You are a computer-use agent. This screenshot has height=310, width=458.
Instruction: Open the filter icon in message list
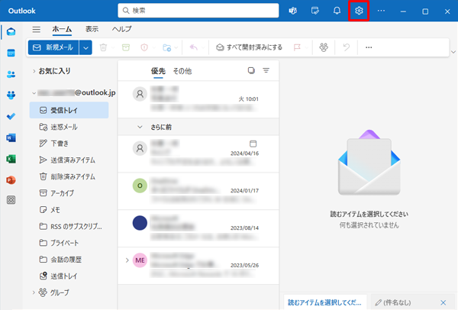point(266,70)
